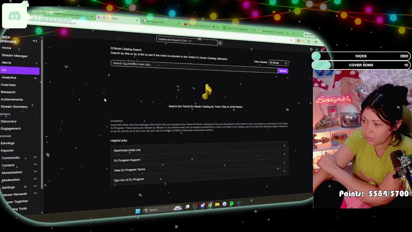
Task: Open the Gemini button in Chrome
Action: [x=308, y=35]
